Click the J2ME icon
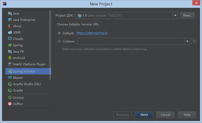The height and width of the screenshot is (123, 202). [10, 32]
